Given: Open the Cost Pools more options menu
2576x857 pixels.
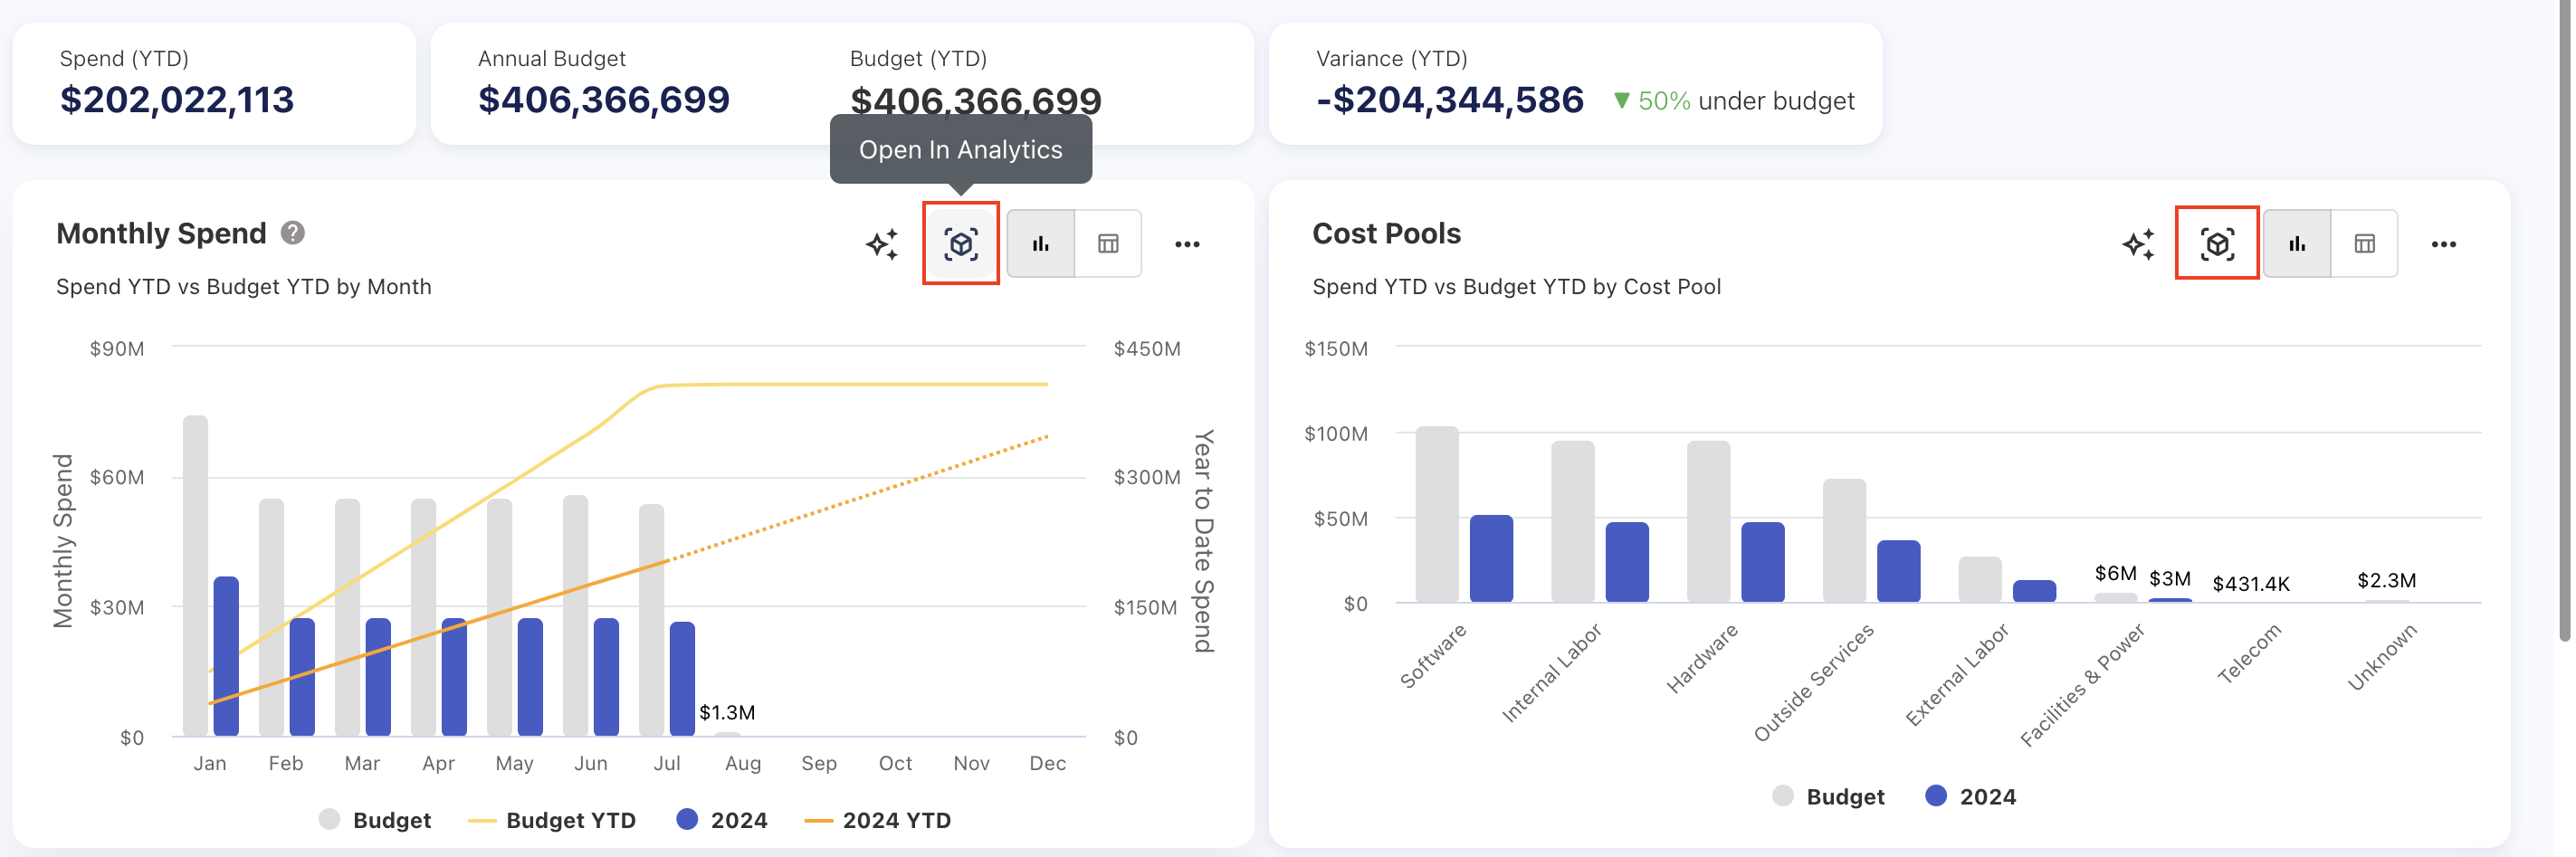Looking at the screenshot, I should pos(2443,244).
